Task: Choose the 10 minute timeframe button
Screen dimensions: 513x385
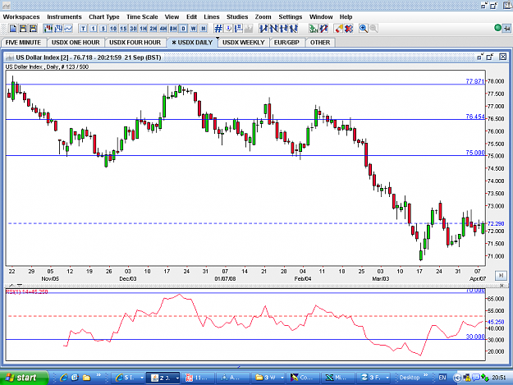Action: (x=113, y=29)
